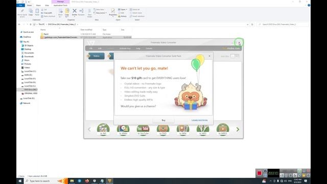Click the Buy button in Gold Pack dialog

163,121
